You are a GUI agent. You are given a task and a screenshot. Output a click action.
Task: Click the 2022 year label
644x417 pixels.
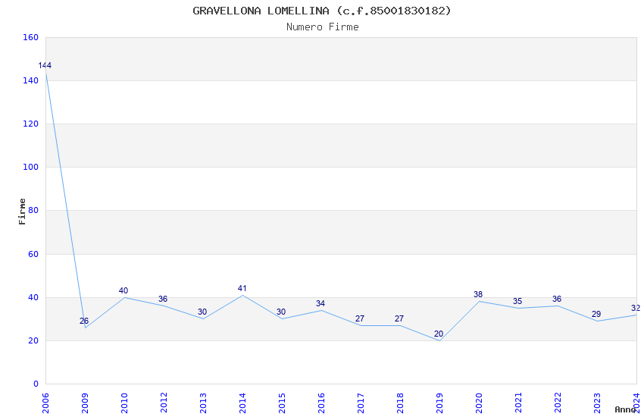[x=558, y=403]
